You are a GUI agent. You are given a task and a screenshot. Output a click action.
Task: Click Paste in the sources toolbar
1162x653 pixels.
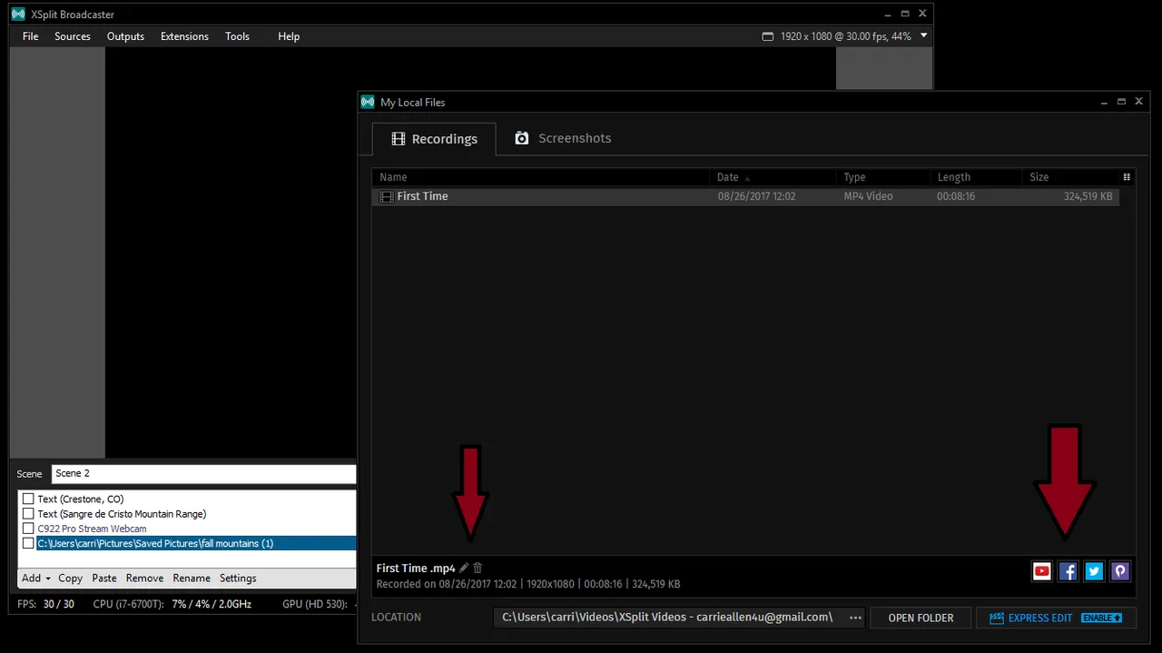104,579
